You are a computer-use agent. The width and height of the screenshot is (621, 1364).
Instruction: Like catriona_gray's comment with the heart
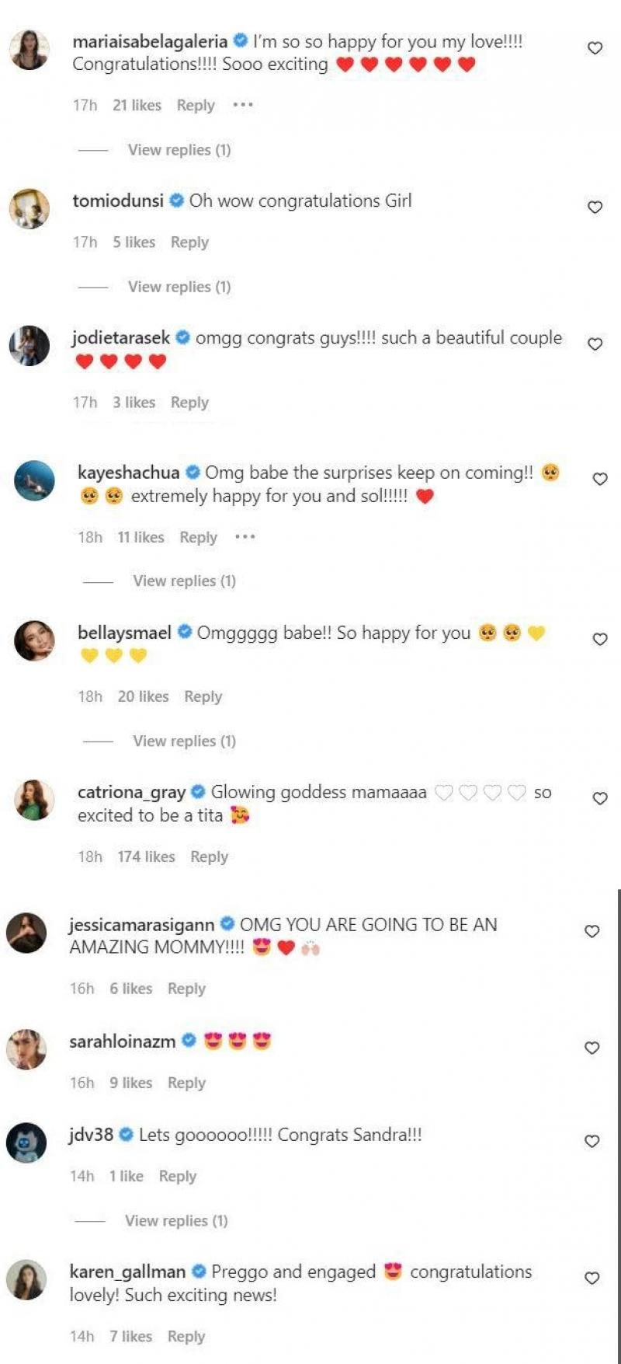pos(599,798)
